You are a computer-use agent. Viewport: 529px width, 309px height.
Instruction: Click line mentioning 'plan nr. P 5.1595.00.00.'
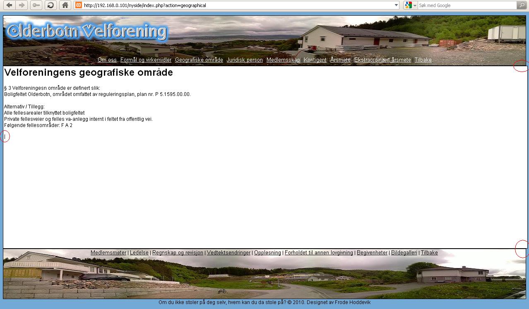point(97,94)
